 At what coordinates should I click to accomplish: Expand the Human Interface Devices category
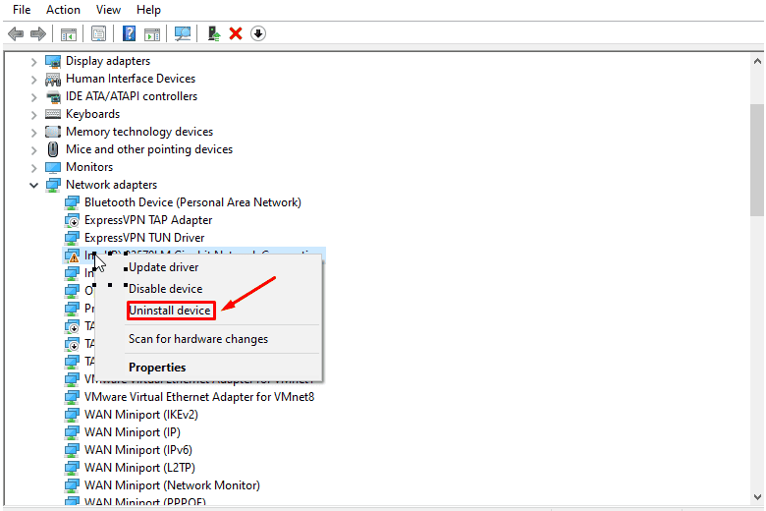33,80
